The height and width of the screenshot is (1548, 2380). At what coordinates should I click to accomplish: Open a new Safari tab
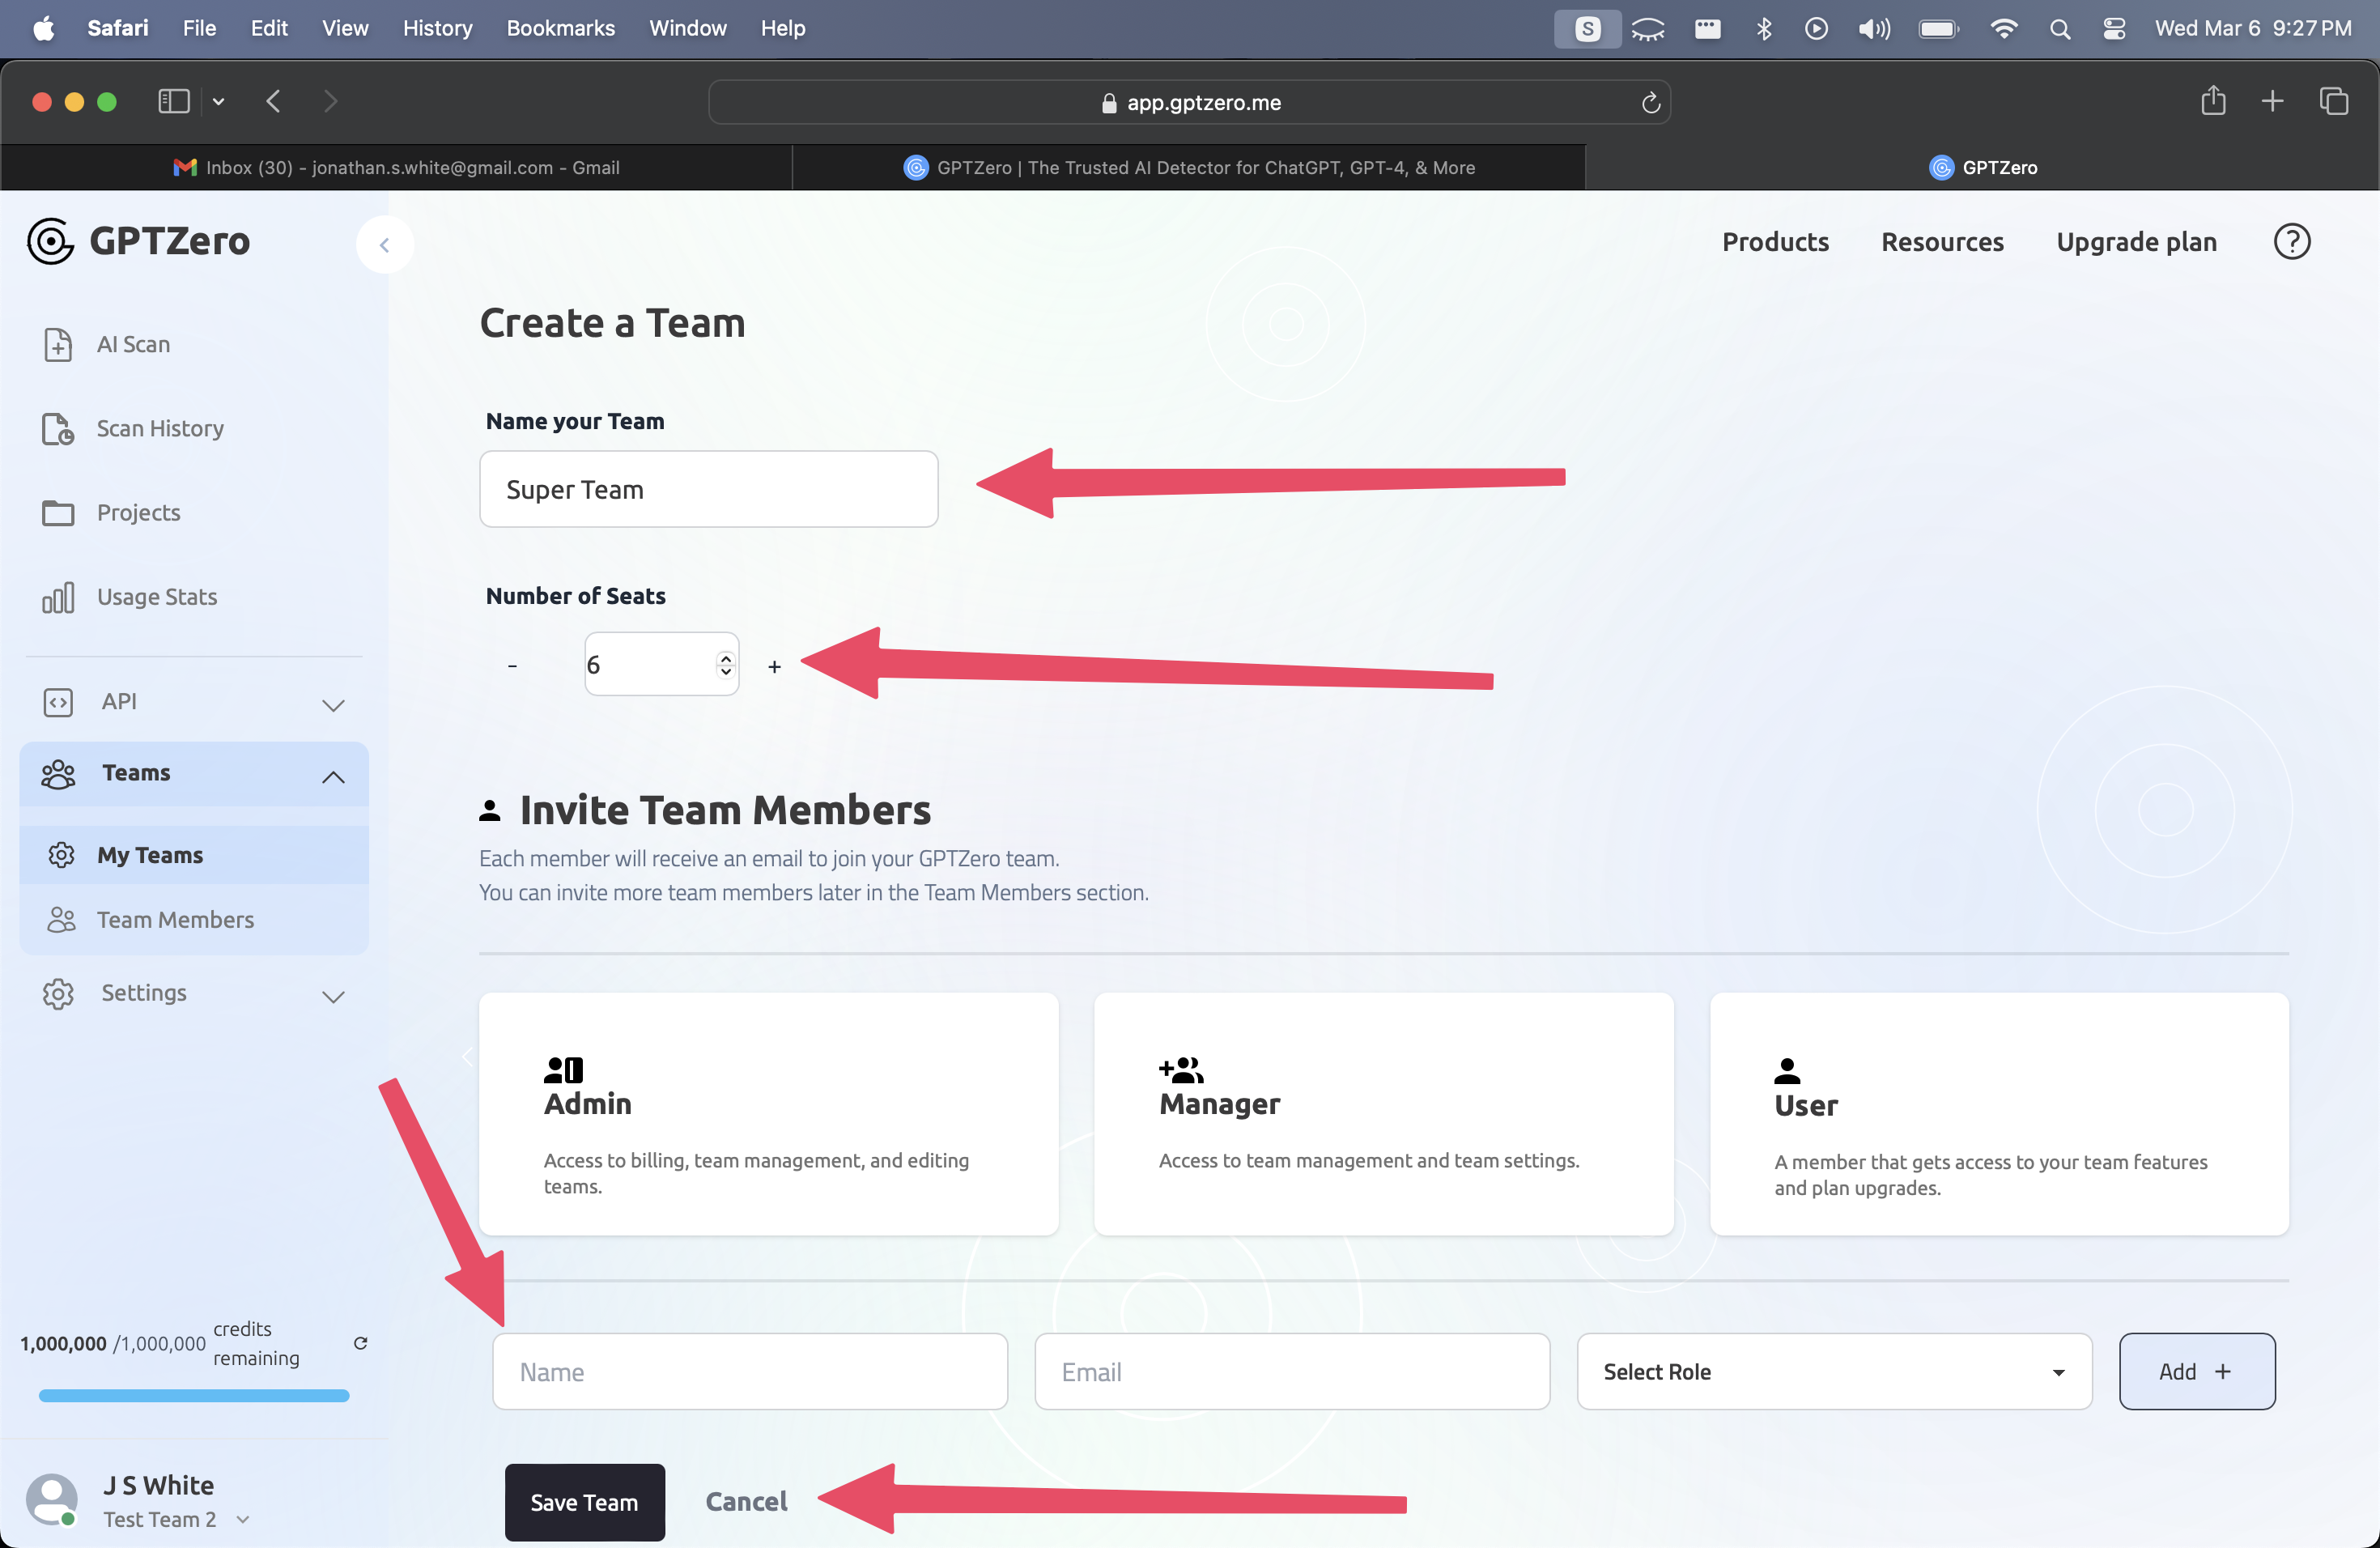coord(2272,100)
